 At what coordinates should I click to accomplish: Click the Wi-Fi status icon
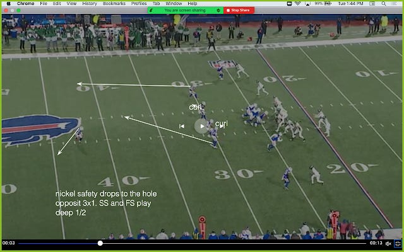click(x=297, y=3)
